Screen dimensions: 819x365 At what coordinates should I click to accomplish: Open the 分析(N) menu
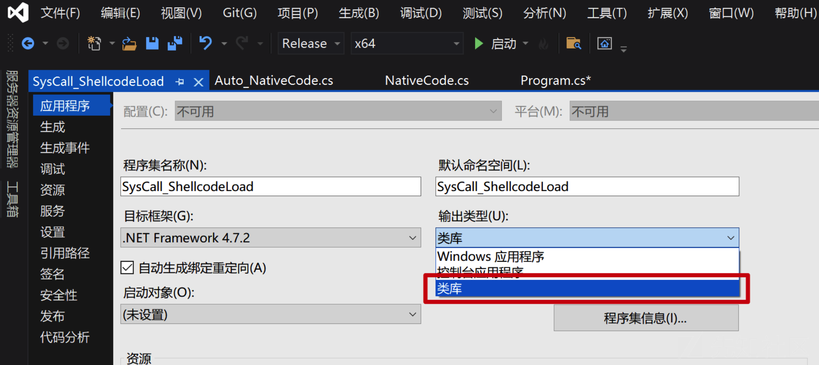point(545,13)
